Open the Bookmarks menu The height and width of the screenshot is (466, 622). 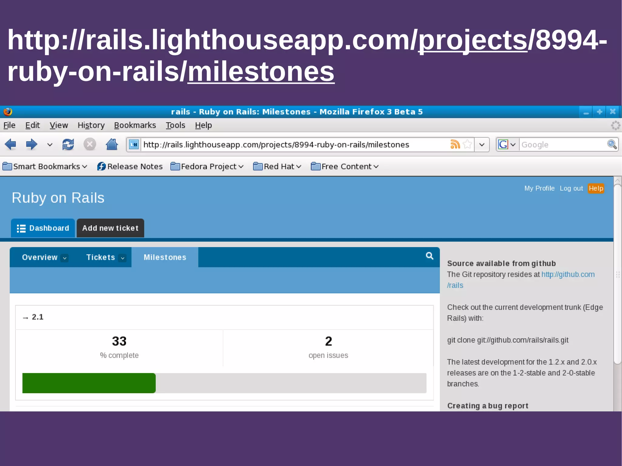point(135,125)
